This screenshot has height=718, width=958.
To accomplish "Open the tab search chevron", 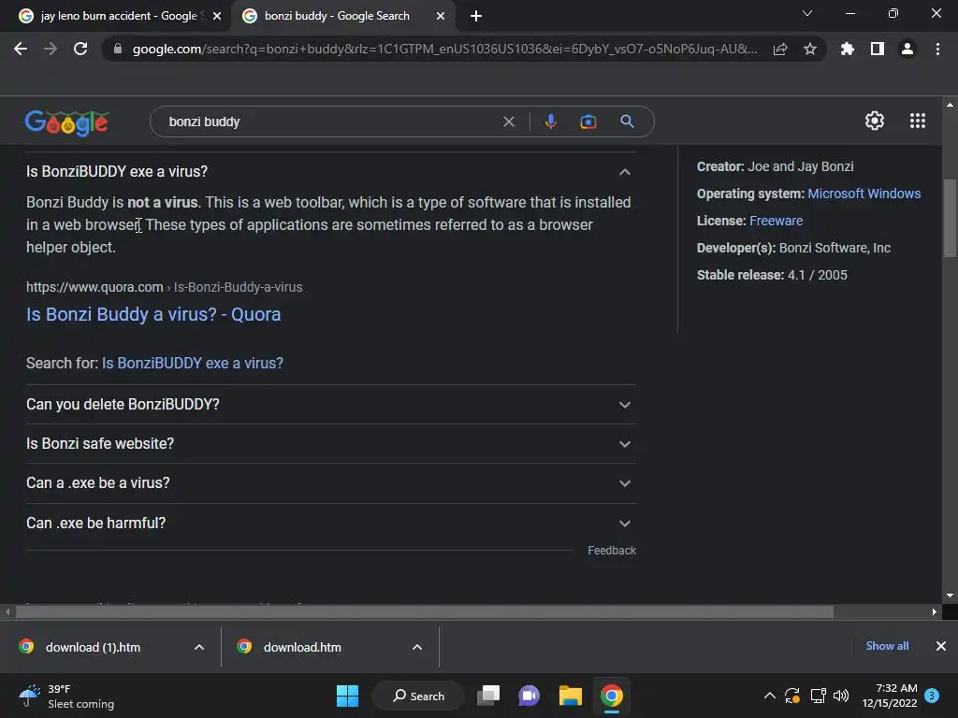I will (x=807, y=13).
